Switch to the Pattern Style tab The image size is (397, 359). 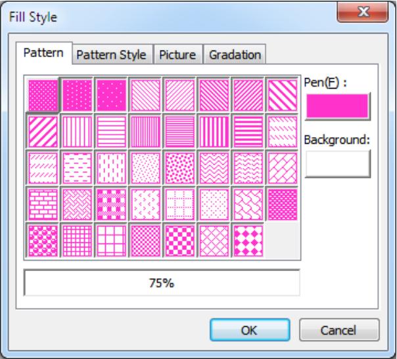111,55
